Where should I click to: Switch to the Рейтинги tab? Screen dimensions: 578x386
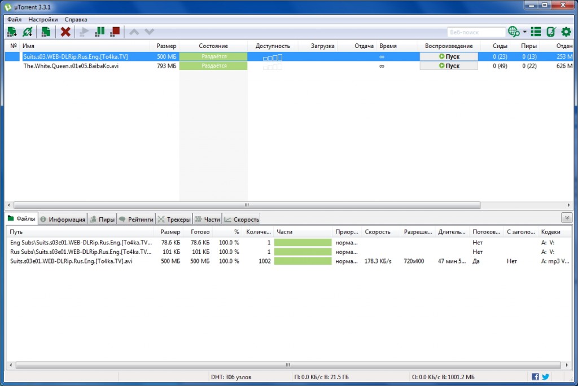136,220
